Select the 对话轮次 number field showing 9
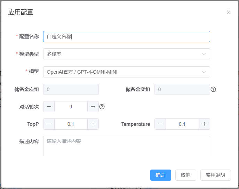Screen dimensions: 239x189 71,107
